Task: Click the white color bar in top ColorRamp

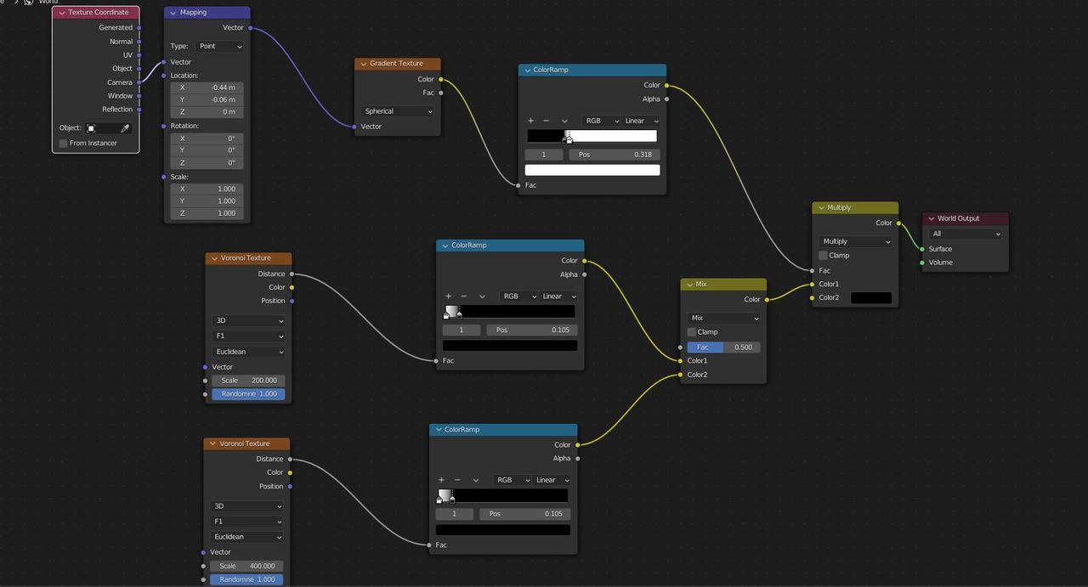Action: point(592,170)
